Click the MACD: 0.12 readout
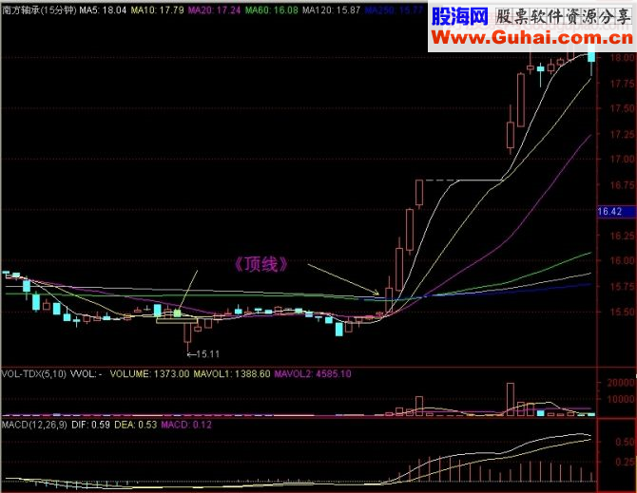This screenshot has width=637, height=493. pyautogui.click(x=186, y=425)
